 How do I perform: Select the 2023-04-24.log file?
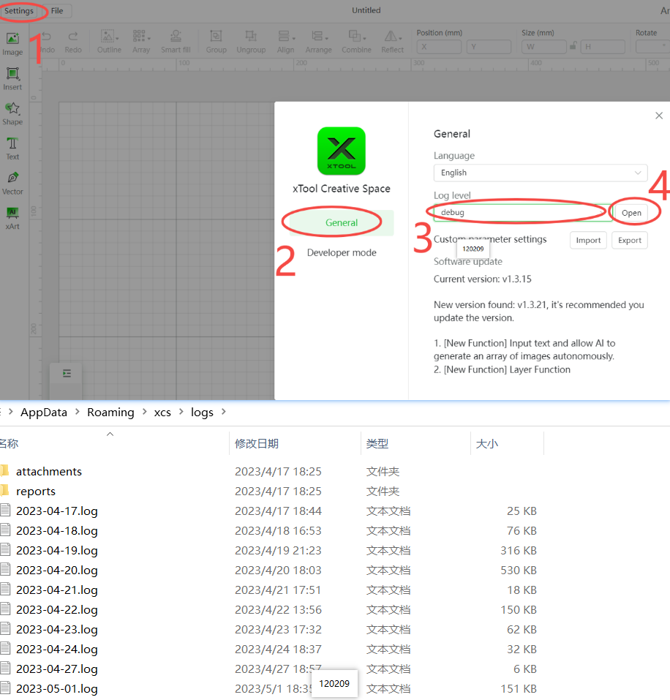[x=57, y=649]
